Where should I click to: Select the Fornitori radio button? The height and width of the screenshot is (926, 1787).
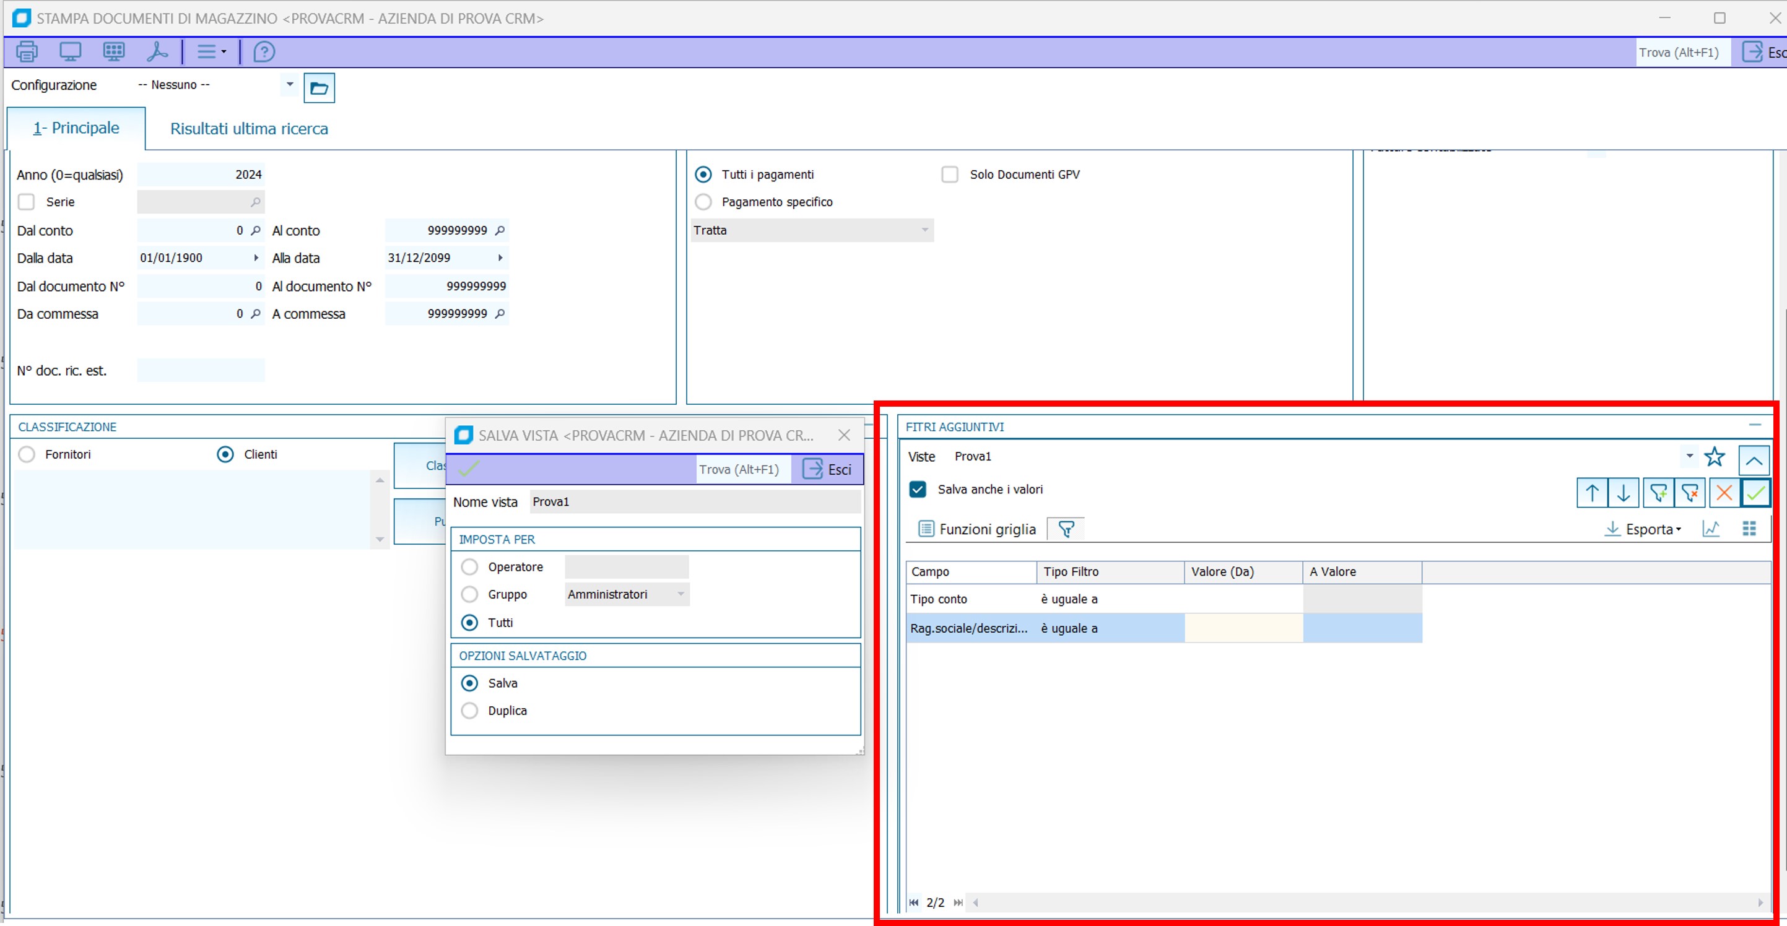click(x=27, y=454)
